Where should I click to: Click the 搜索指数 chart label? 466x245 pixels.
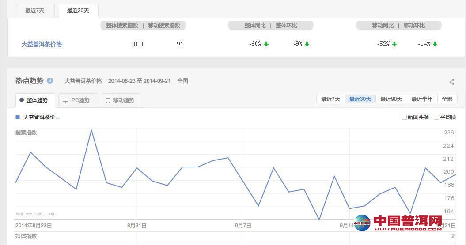(26, 133)
